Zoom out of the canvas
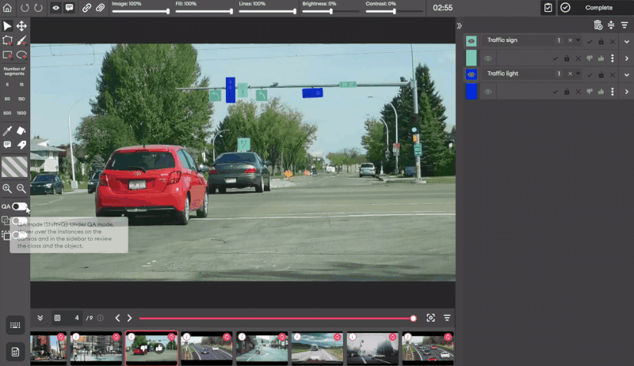The width and height of the screenshot is (634, 366). pos(21,188)
